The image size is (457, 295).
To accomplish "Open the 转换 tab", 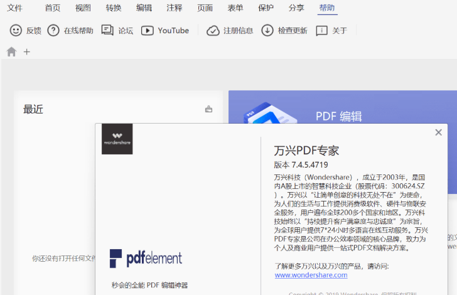I will coord(114,8).
